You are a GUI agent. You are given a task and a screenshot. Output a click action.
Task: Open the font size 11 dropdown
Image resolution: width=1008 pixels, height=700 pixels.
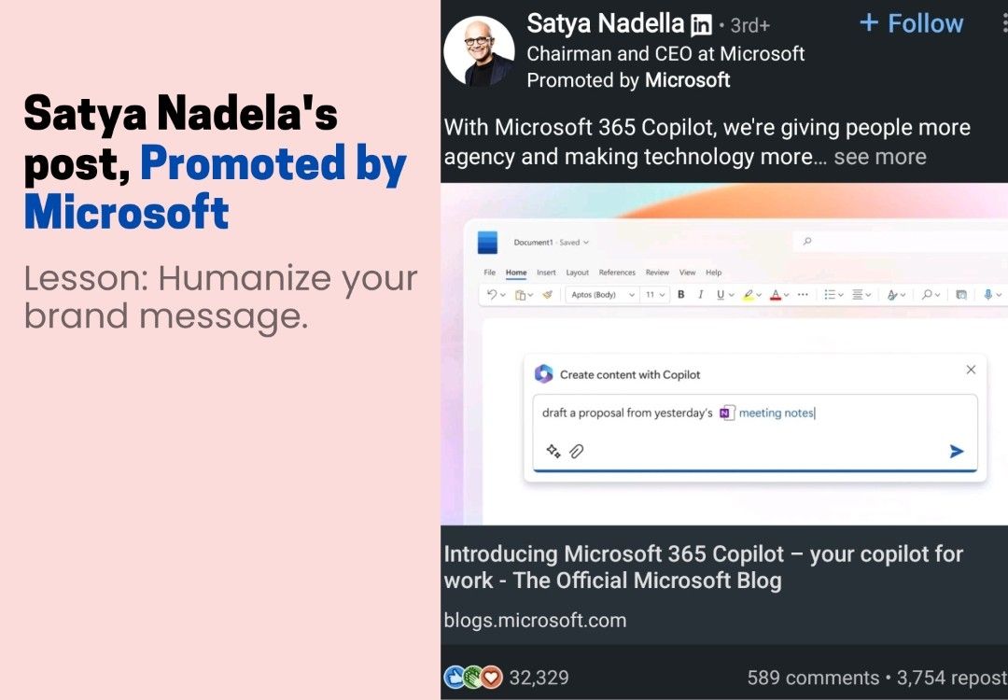click(656, 295)
